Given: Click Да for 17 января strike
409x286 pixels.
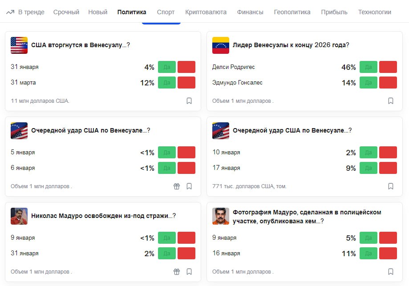Looking at the screenshot, I should coord(369,168).
